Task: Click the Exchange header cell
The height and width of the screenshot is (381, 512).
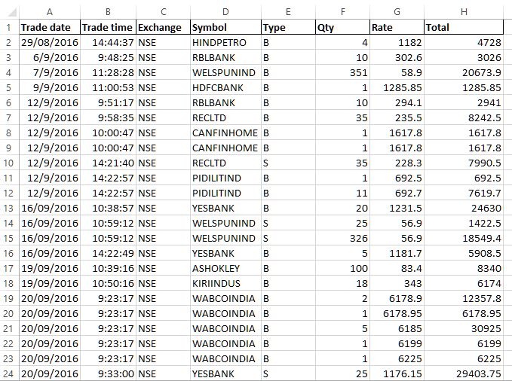Action: pyautogui.click(x=164, y=27)
